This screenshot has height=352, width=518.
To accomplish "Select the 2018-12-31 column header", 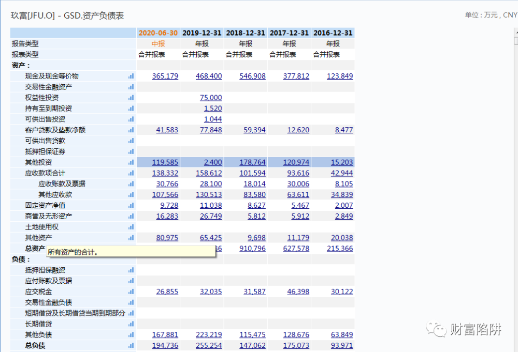I will coord(246,33).
